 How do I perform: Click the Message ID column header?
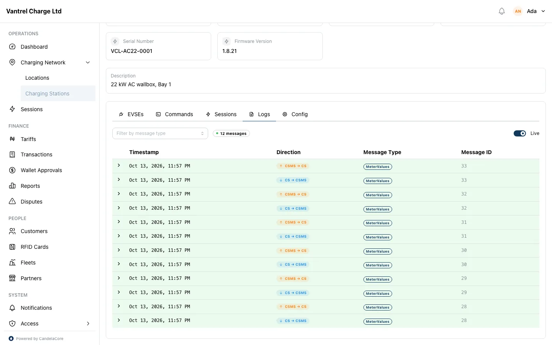(476, 152)
